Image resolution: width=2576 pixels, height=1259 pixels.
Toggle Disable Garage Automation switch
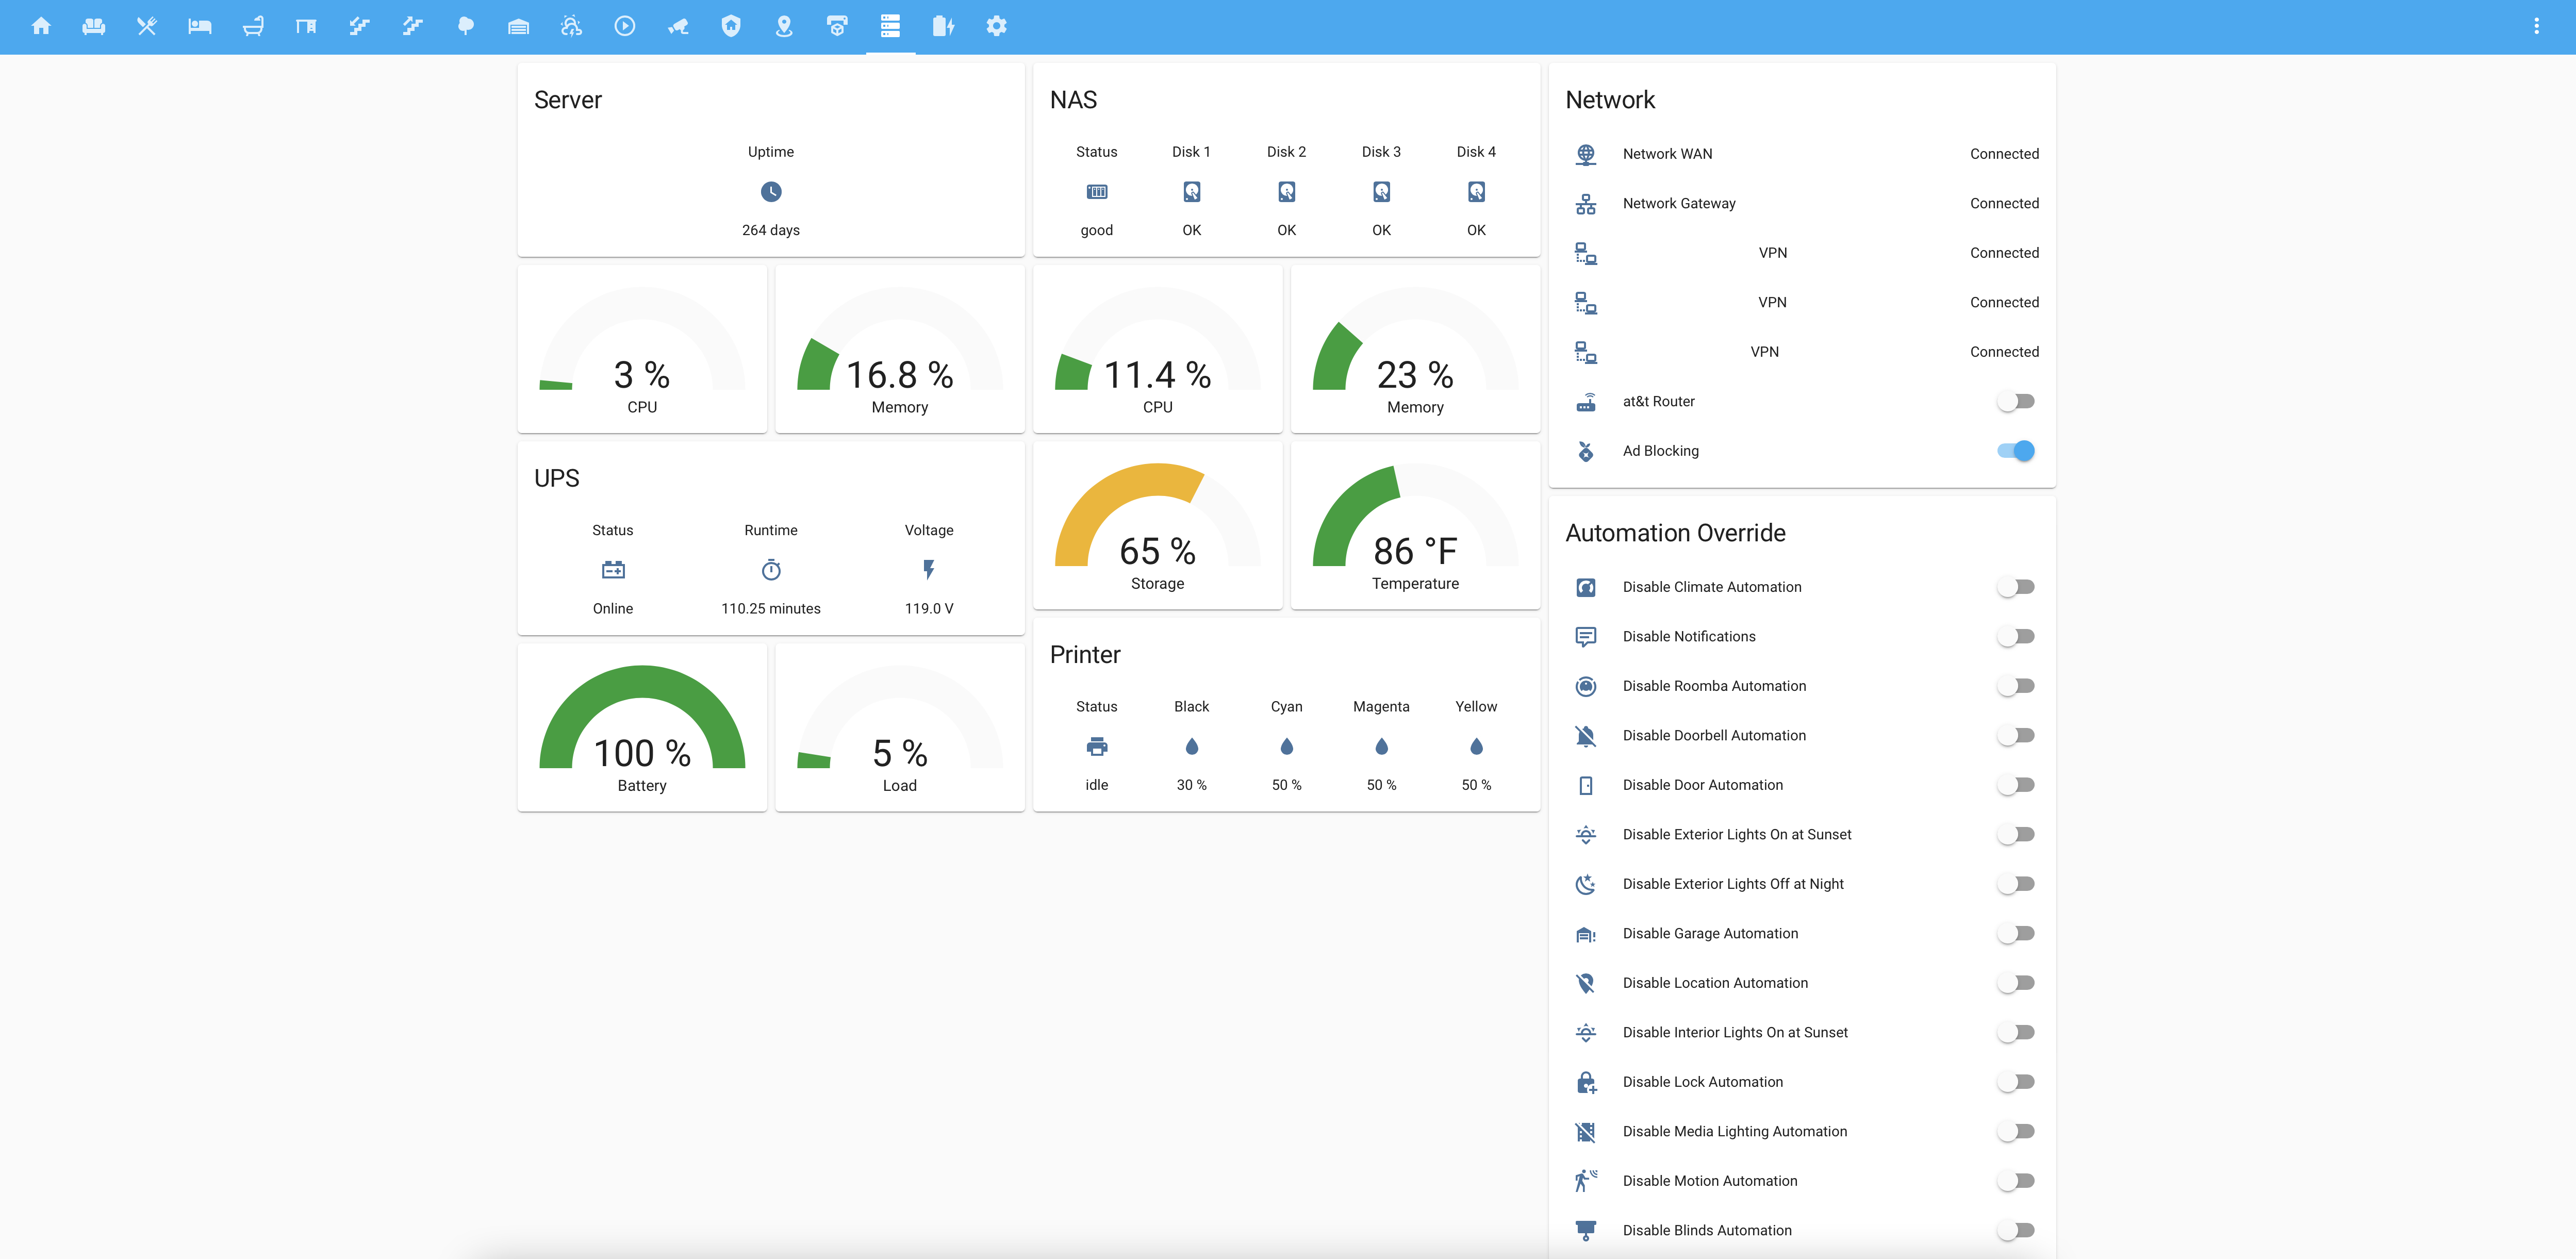pos(2015,933)
